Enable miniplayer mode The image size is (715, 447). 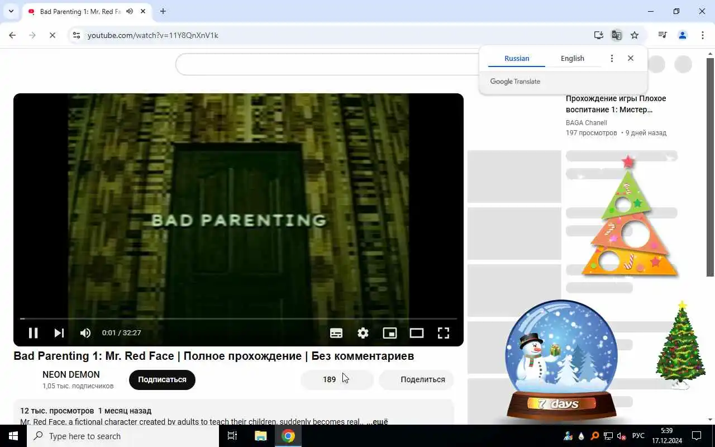(390, 333)
